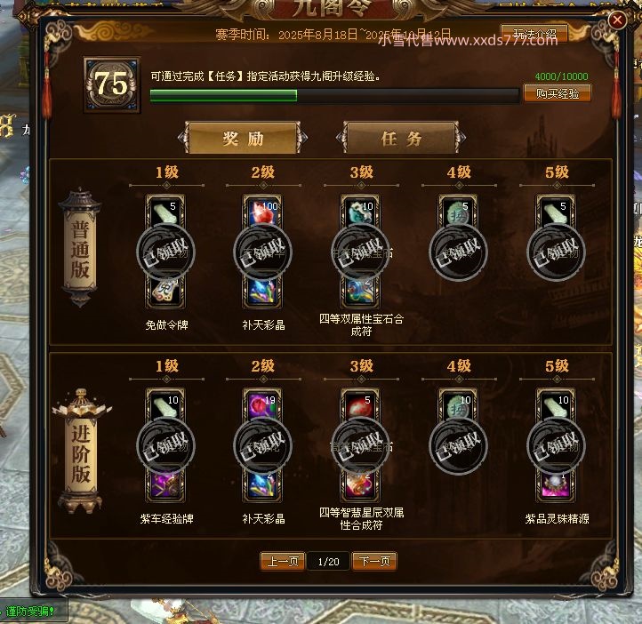The width and height of the screenshot is (642, 624).
Task: Click the 1/20 page indicator field
Action: tap(328, 562)
